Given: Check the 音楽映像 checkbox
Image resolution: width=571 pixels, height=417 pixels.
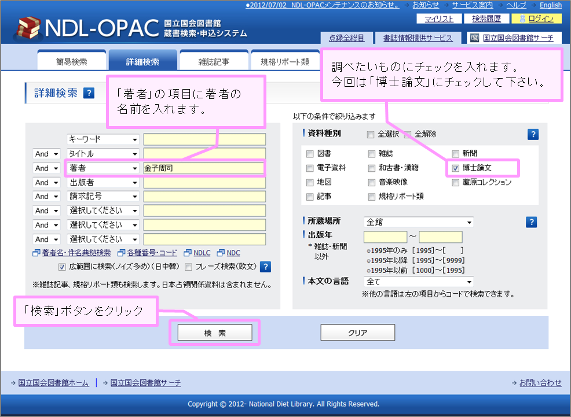Looking at the screenshot, I should (x=371, y=182).
